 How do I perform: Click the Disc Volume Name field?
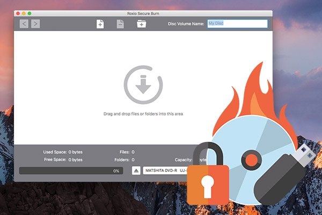[x=238, y=24]
